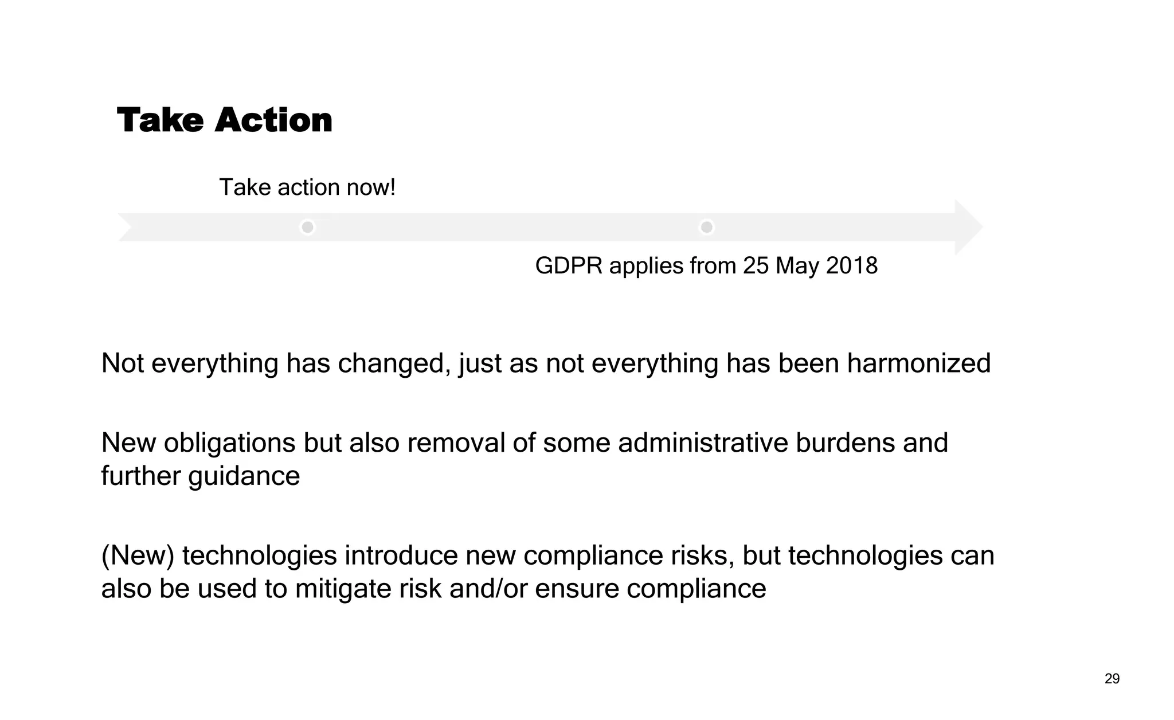
Task: Click slide page number 29
Action: 1112,679
